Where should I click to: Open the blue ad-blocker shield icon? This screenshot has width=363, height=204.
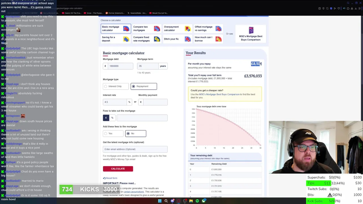(331, 8)
